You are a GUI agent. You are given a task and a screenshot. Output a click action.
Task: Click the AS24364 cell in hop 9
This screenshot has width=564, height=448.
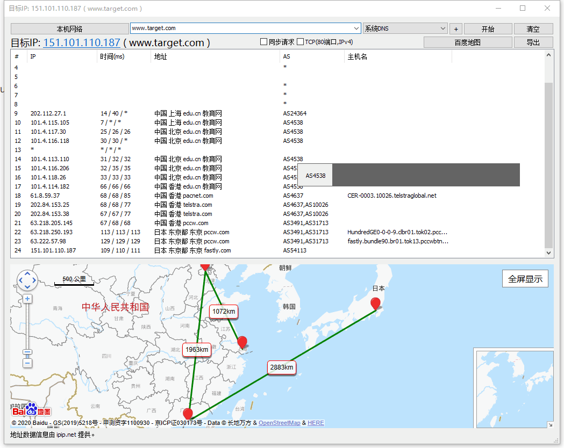tap(295, 113)
